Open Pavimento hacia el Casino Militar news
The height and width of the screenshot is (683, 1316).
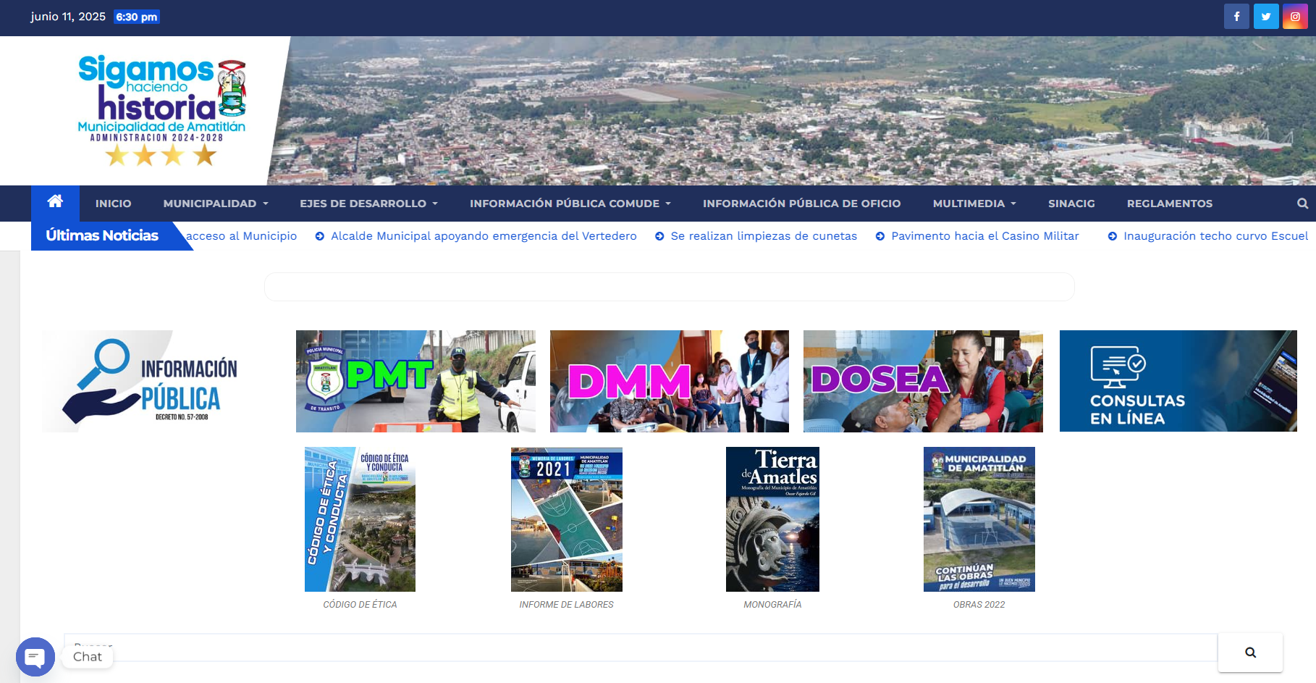[984, 236]
